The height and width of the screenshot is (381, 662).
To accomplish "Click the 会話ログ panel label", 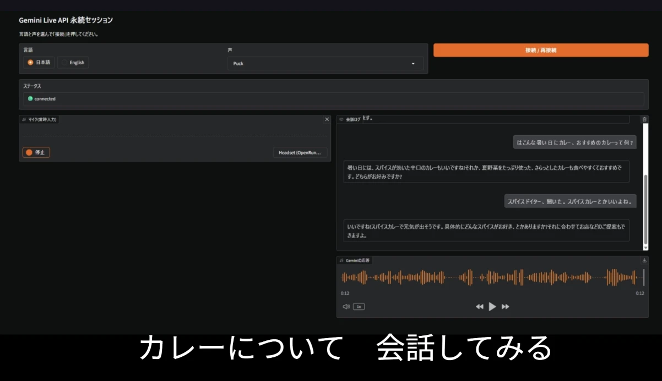I will [x=350, y=119].
